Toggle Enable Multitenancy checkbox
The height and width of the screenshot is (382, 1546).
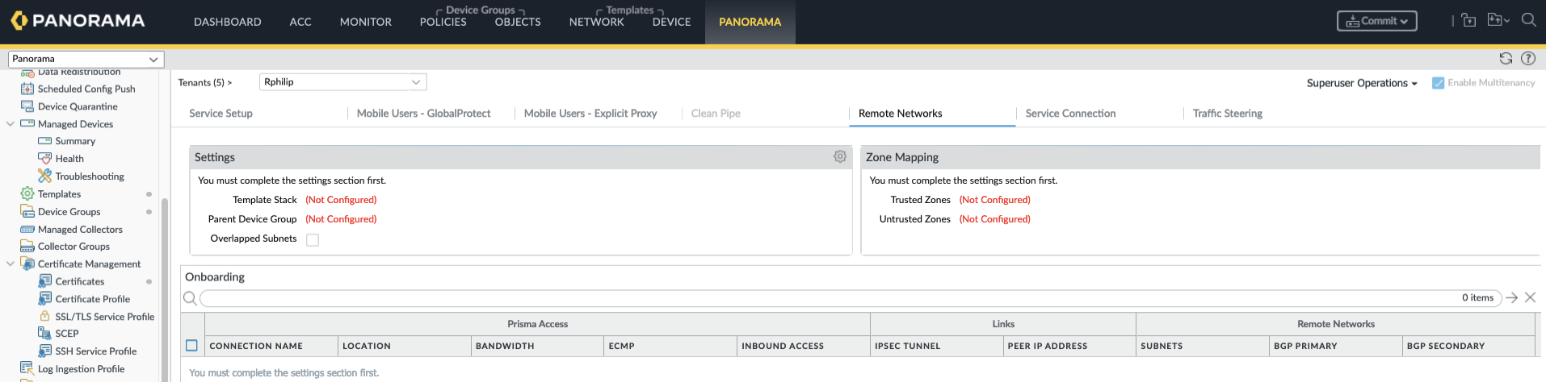coord(1438,83)
